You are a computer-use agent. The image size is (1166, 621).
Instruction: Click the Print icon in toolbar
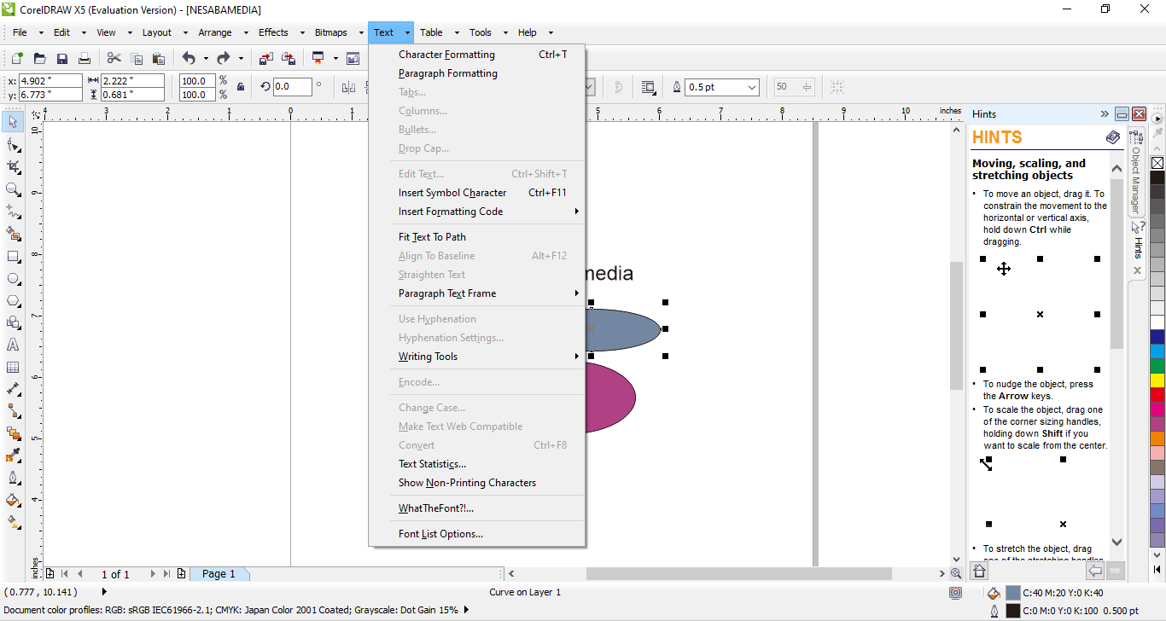(x=84, y=59)
